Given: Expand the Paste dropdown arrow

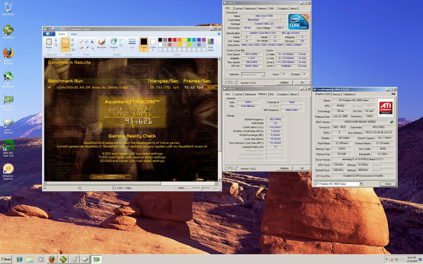Looking at the screenshot, I should [x=49, y=50].
